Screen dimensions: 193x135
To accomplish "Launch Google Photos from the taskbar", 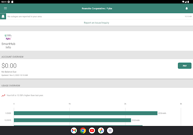I will 101,130.
